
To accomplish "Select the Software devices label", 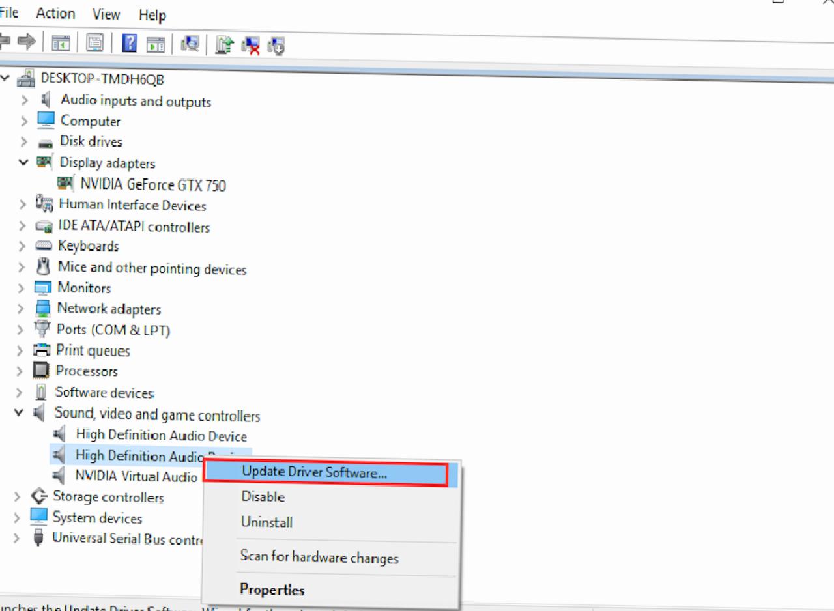I will click(104, 392).
